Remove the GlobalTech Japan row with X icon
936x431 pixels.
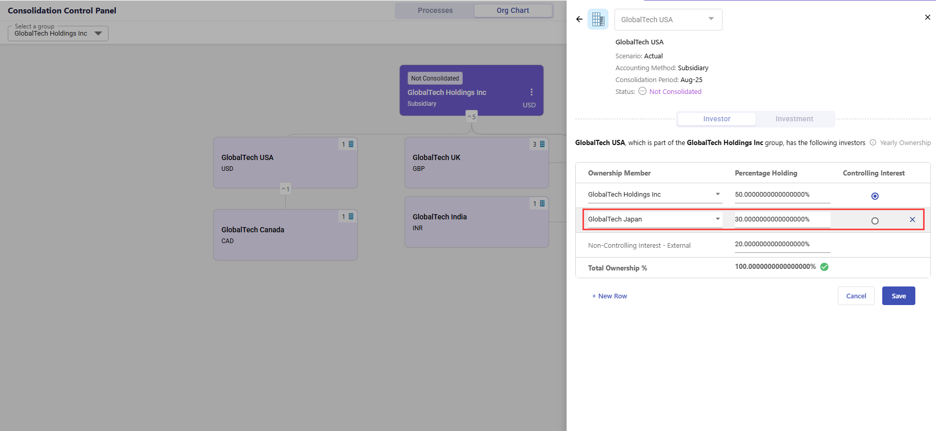[912, 220]
